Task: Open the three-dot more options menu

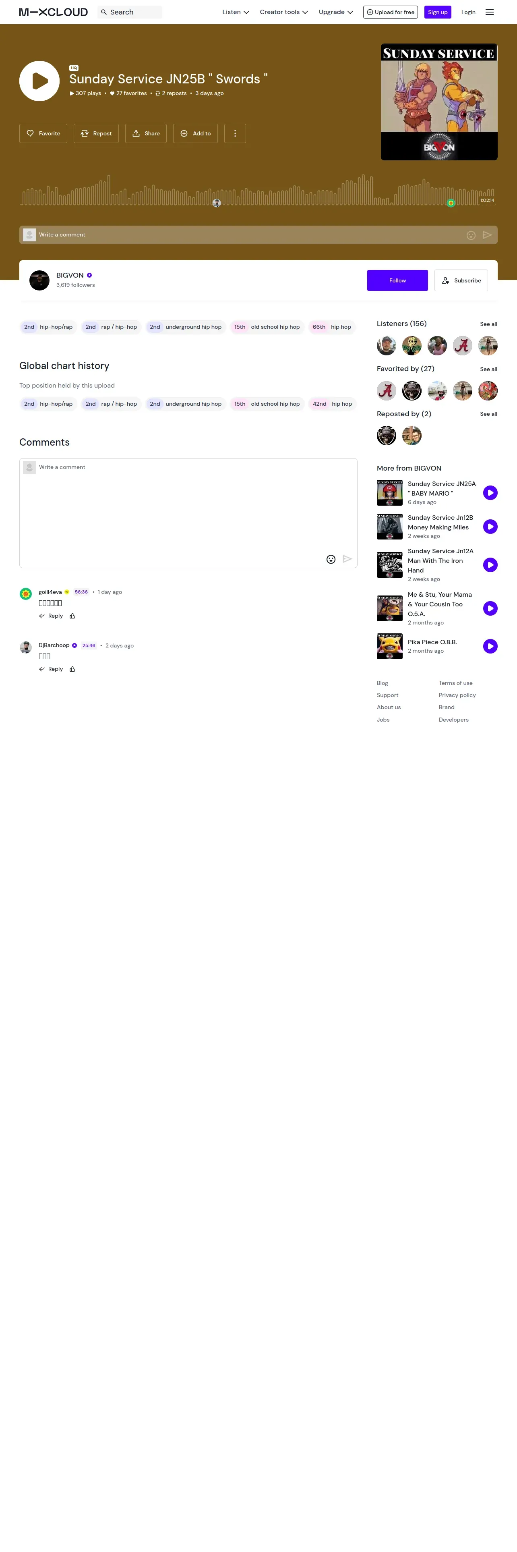Action: point(235,133)
